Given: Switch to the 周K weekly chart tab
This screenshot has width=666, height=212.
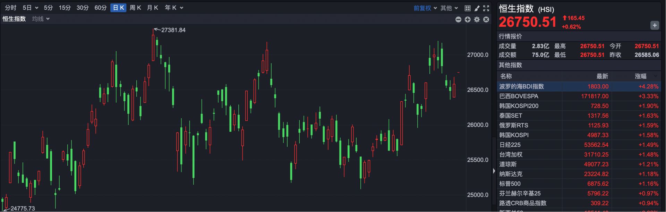Looking at the screenshot, I should [x=135, y=8].
